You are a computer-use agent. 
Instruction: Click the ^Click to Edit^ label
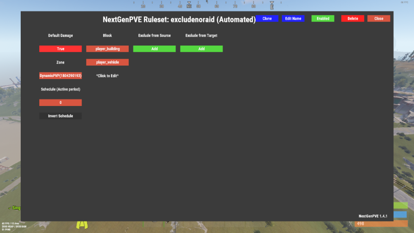pos(107,76)
